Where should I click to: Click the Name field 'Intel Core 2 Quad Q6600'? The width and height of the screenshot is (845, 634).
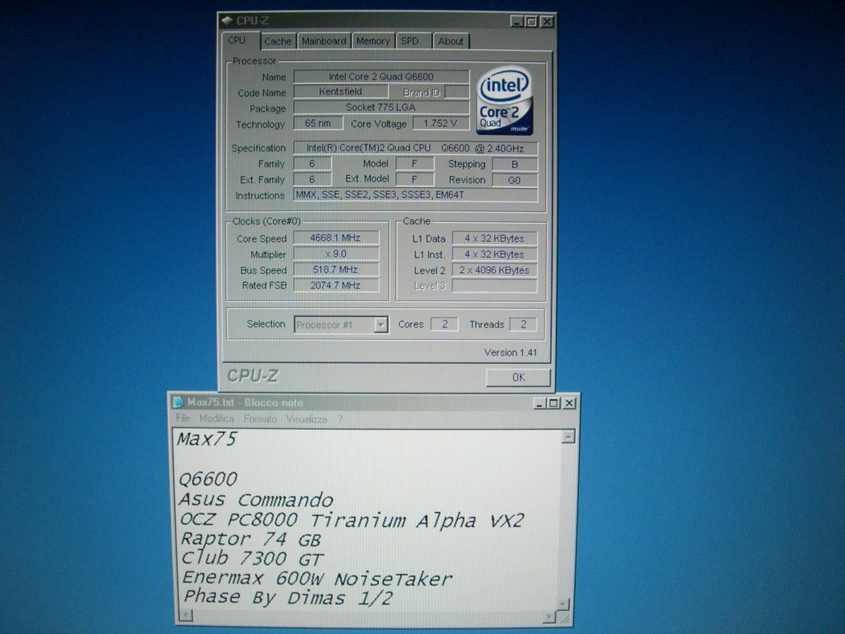tap(382, 77)
